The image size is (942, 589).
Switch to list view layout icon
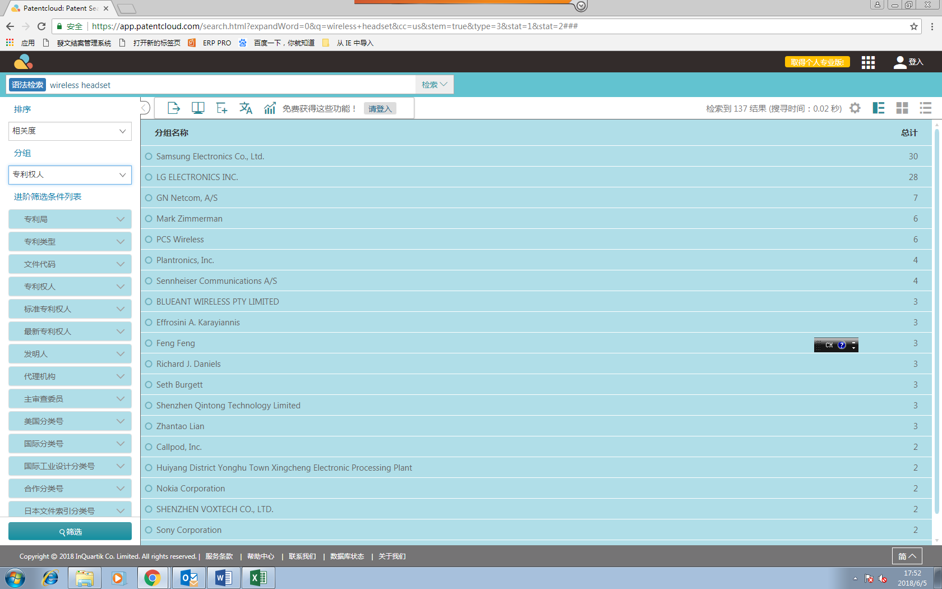tap(925, 108)
